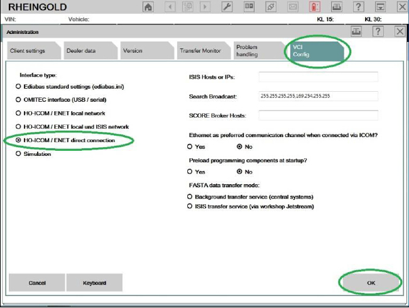
Task: Open the copy pages toolbar icon
Action: click(188, 7)
